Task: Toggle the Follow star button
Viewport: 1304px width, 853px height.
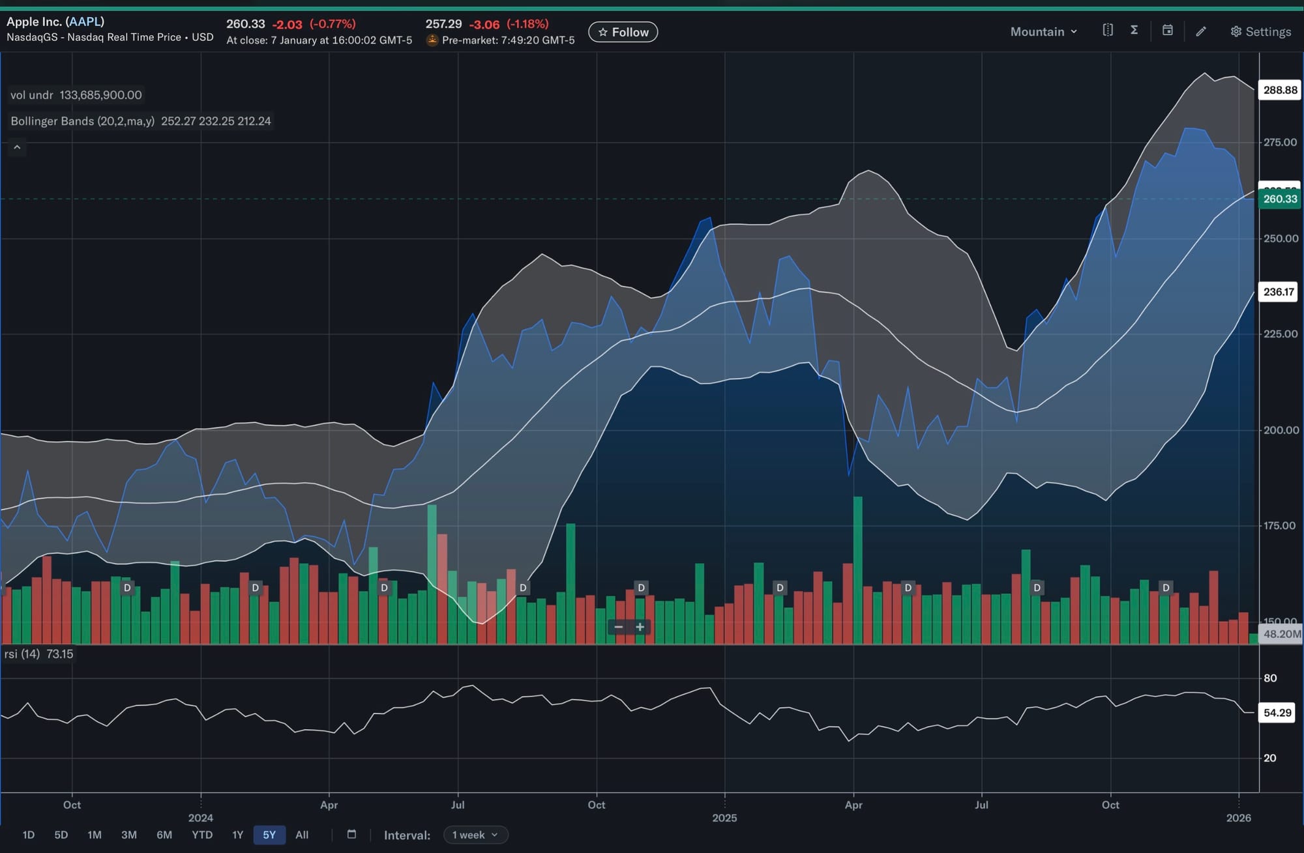Action: tap(623, 32)
